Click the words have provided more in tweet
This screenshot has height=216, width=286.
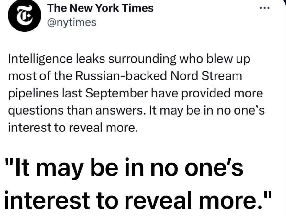click(x=207, y=93)
